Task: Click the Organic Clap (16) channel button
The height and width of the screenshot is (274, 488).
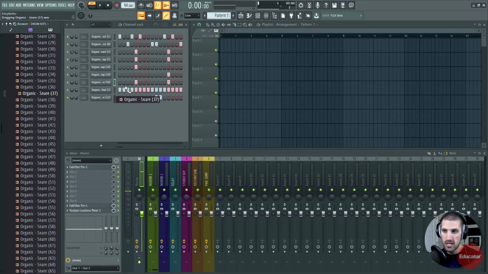Action: 101,67
